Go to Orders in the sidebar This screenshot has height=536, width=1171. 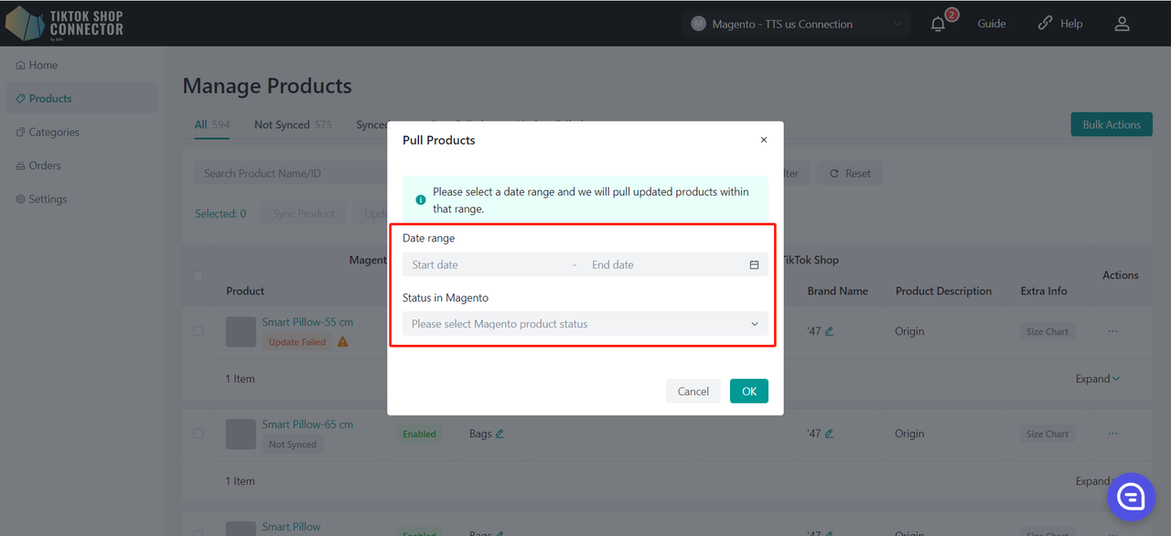pyautogui.click(x=44, y=166)
